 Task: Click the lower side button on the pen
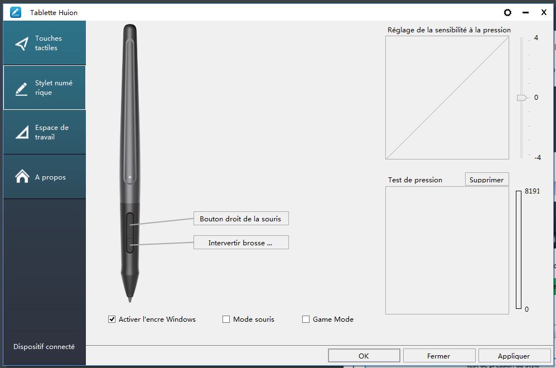tap(130, 244)
